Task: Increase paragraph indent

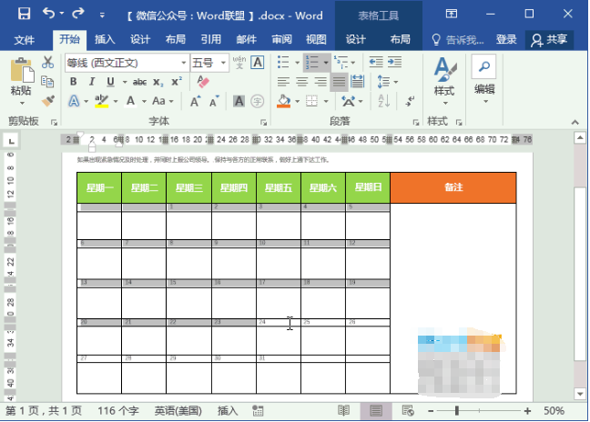Action: coord(395,62)
